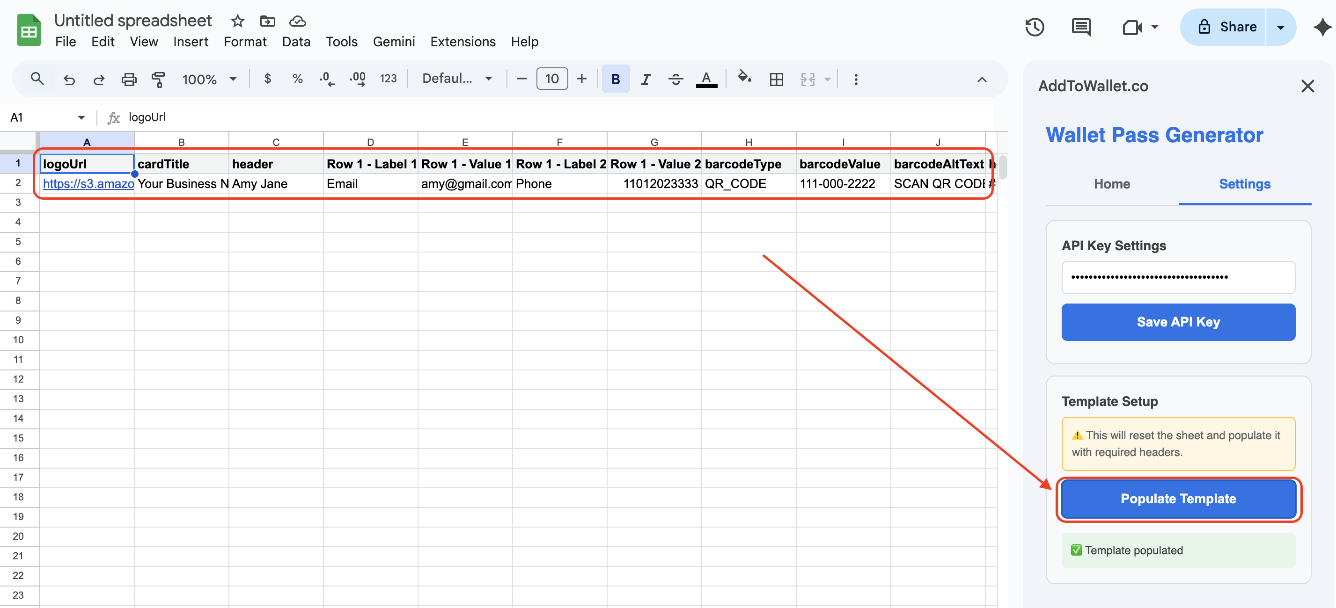Move spreadsheet to a folder
The width and height of the screenshot is (1336, 608).
[268, 21]
